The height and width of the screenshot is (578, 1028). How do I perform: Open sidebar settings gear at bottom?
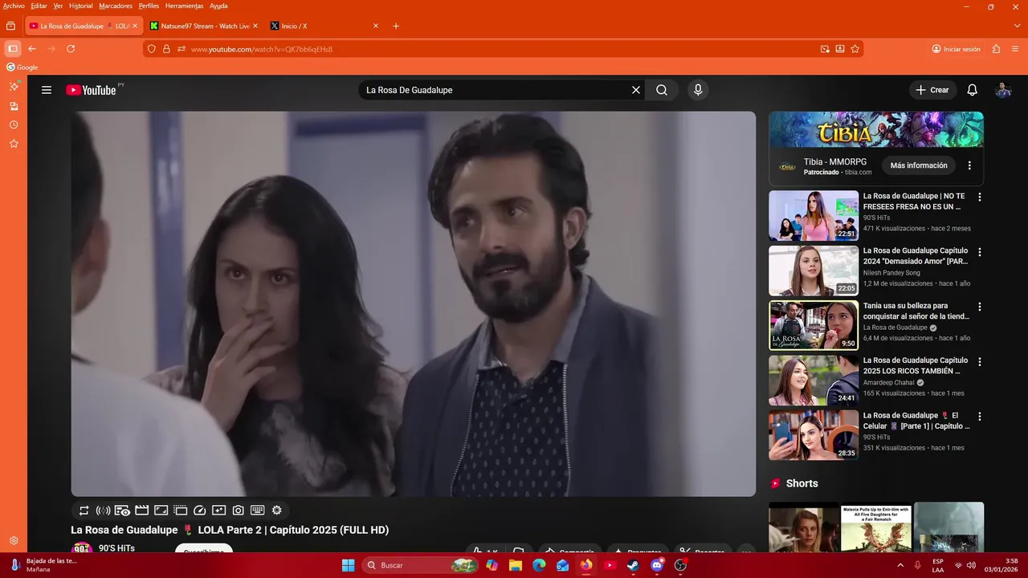14,541
